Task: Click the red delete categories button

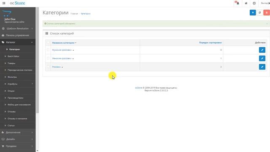Action: [x=267, y=13]
